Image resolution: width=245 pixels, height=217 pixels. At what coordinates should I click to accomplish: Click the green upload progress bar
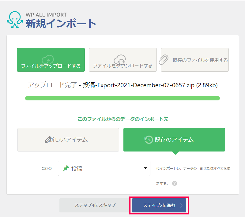(x=123, y=98)
